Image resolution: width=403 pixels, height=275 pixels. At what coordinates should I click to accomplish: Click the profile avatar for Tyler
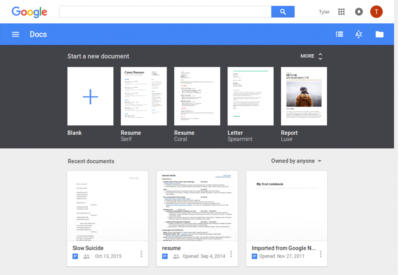[x=376, y=11]
